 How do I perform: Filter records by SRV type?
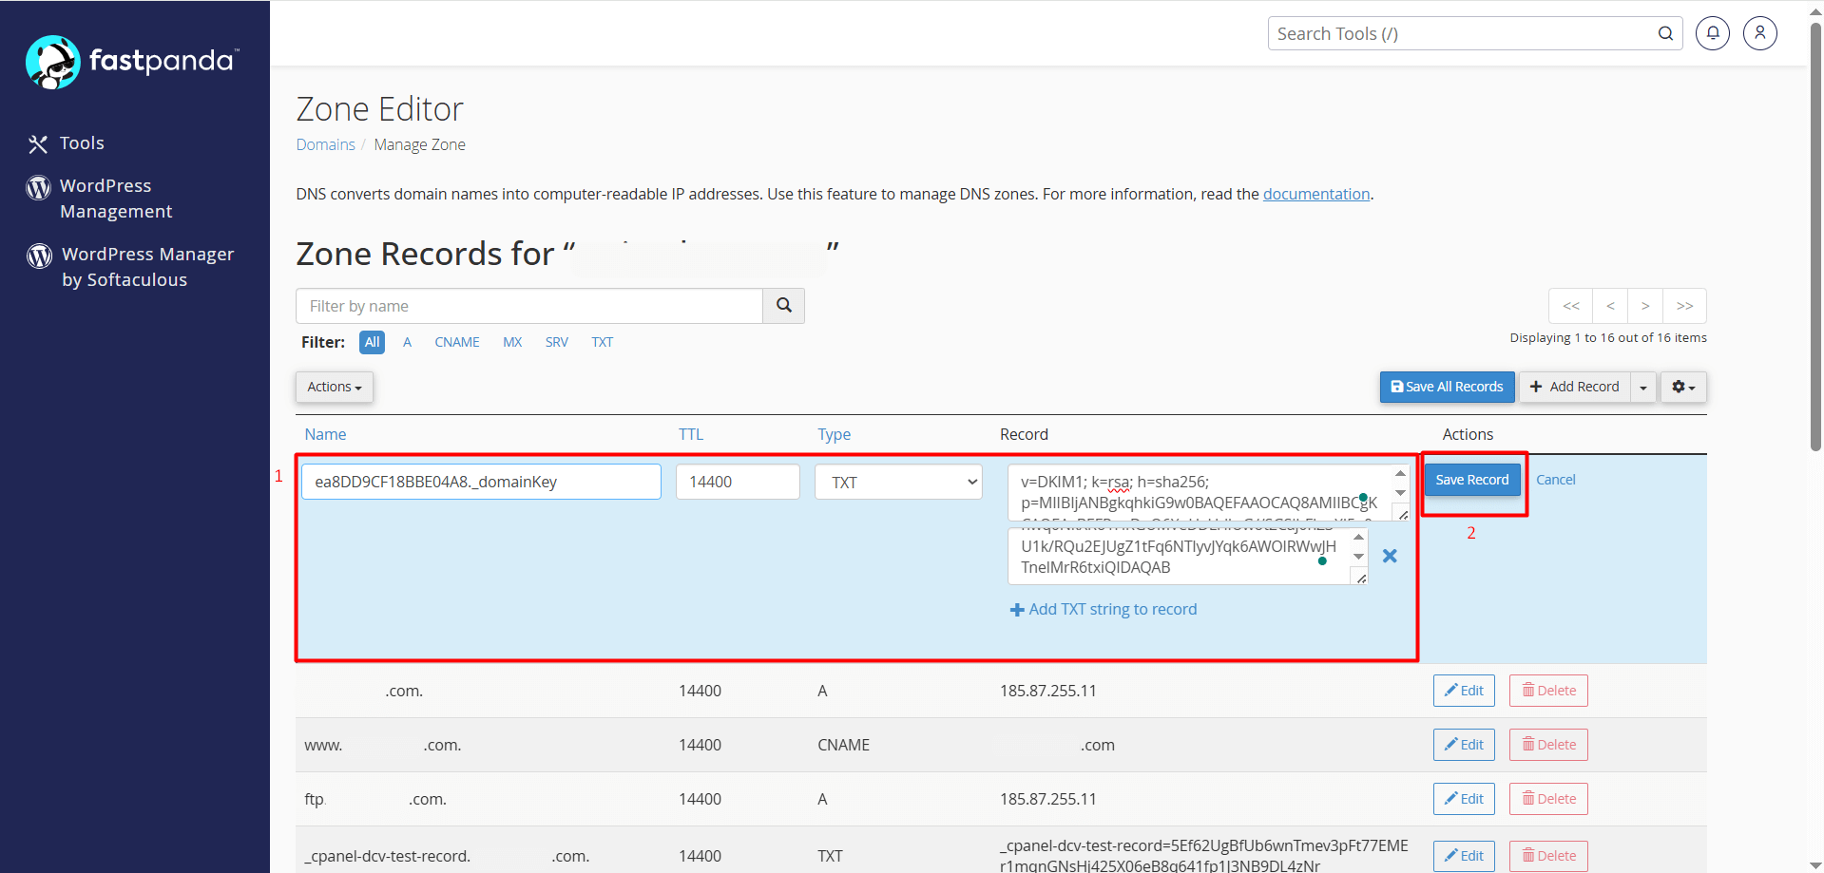(x=557, y=342)
